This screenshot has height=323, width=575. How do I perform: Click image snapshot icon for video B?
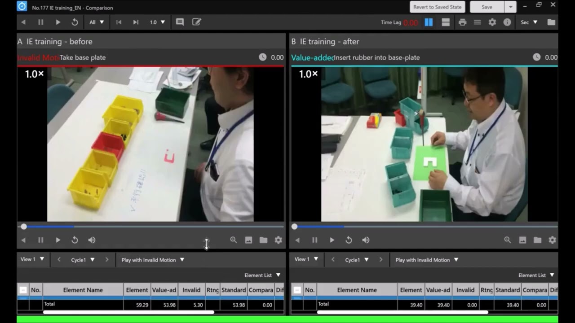(522, 240)
